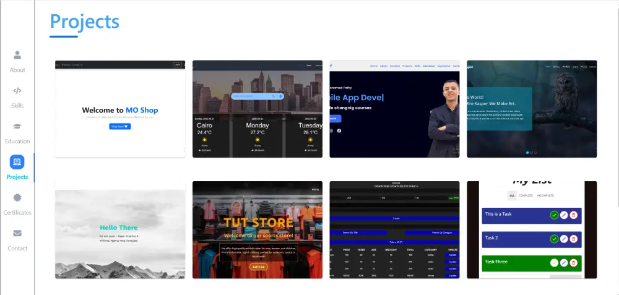This screenshot has width=619, height=295.
Task: Select the Skills text label in sidebar
Action: coord(17,106)
